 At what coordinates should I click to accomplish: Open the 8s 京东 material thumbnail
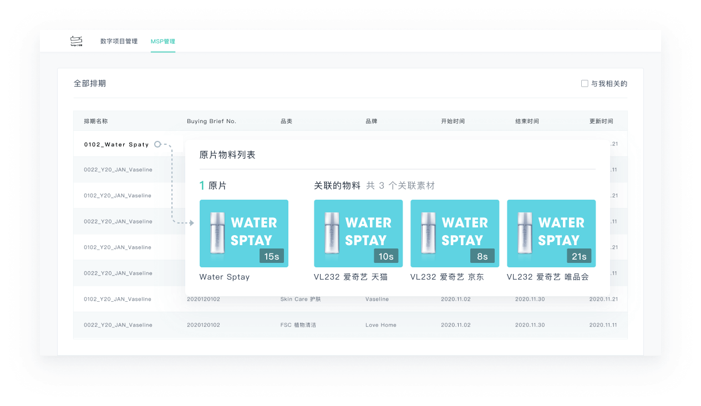click(x=455, y=234)
